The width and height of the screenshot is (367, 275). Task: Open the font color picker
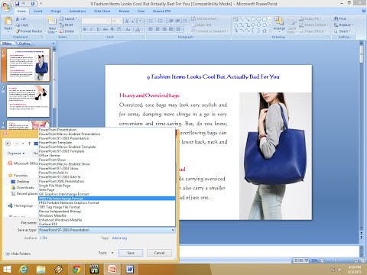click(138, 29)
